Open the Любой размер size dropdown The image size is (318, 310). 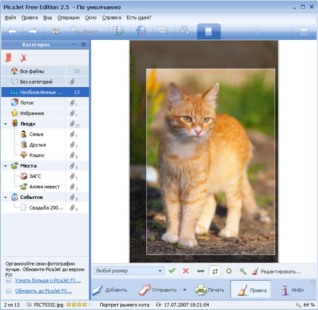pyautogui.click(x=129, y=271)
